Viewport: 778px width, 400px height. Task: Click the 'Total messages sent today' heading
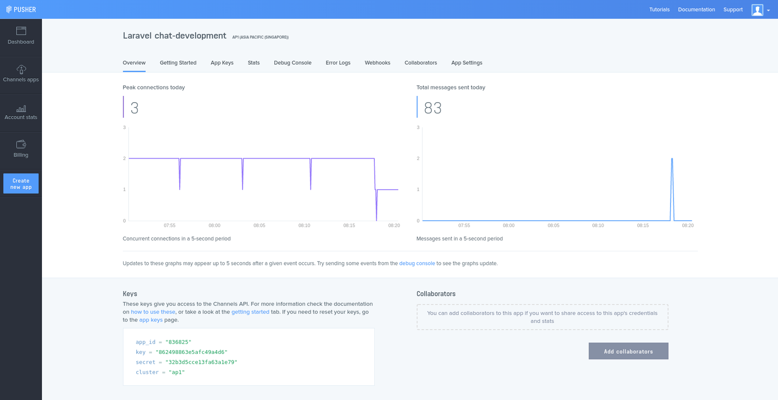coord(451,88)
